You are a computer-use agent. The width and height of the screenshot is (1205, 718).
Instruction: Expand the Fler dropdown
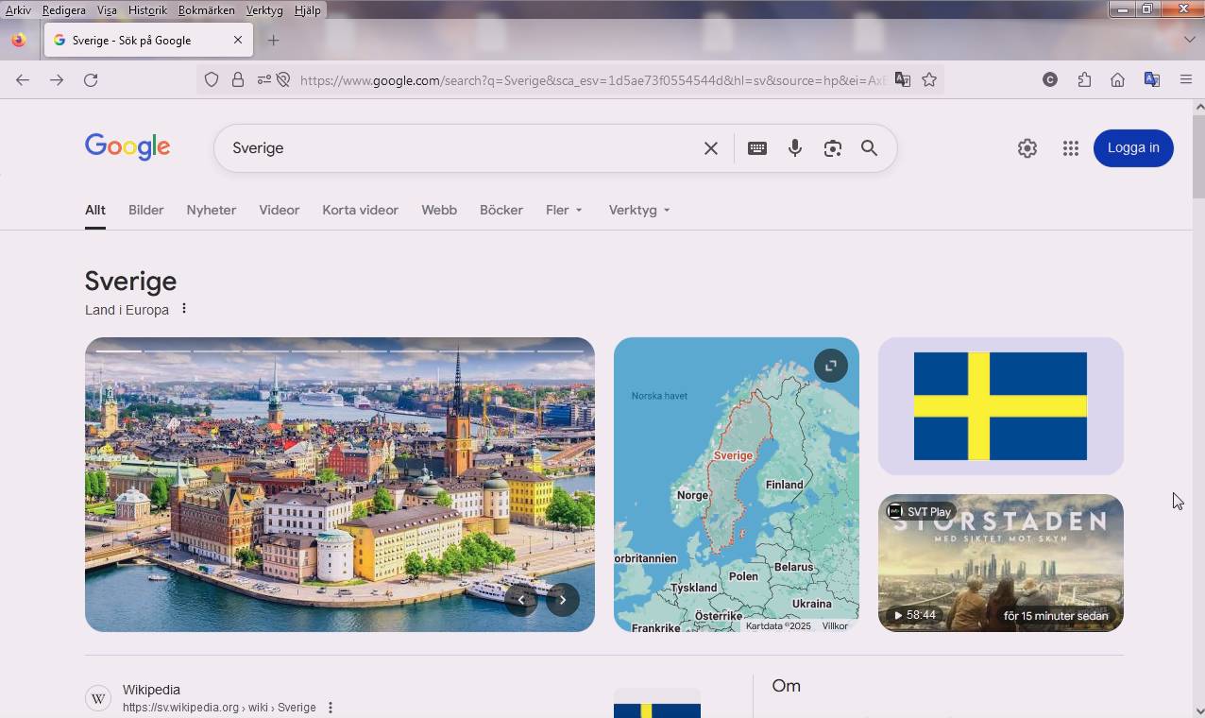click(564, 210)
